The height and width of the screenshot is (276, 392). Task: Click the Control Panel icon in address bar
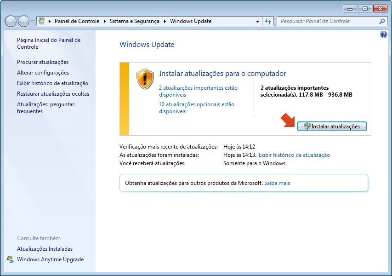click(x=41, y=21)
